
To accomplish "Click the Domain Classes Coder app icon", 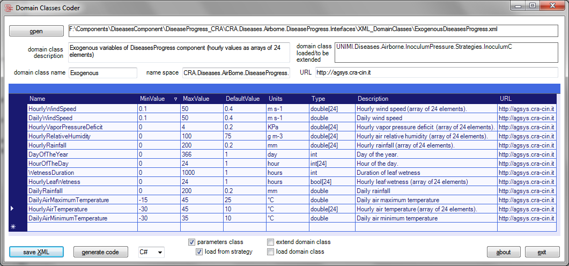I will 8,8.
